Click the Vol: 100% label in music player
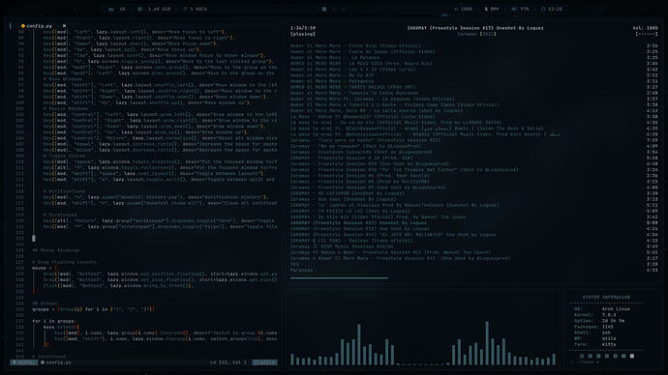 pyautogui.click(x=645, y=28)
